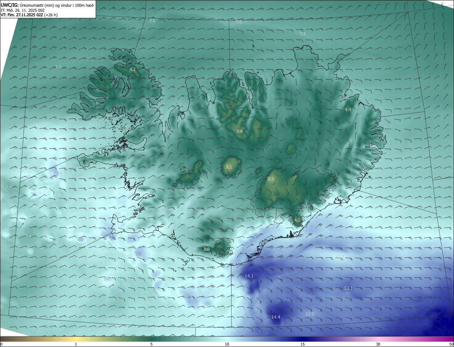Click the valid time 'VT: Fim. 27.11.2025 02Z (+26 h)'
This screenshot has height=347, width=454.
coord(29,15)
